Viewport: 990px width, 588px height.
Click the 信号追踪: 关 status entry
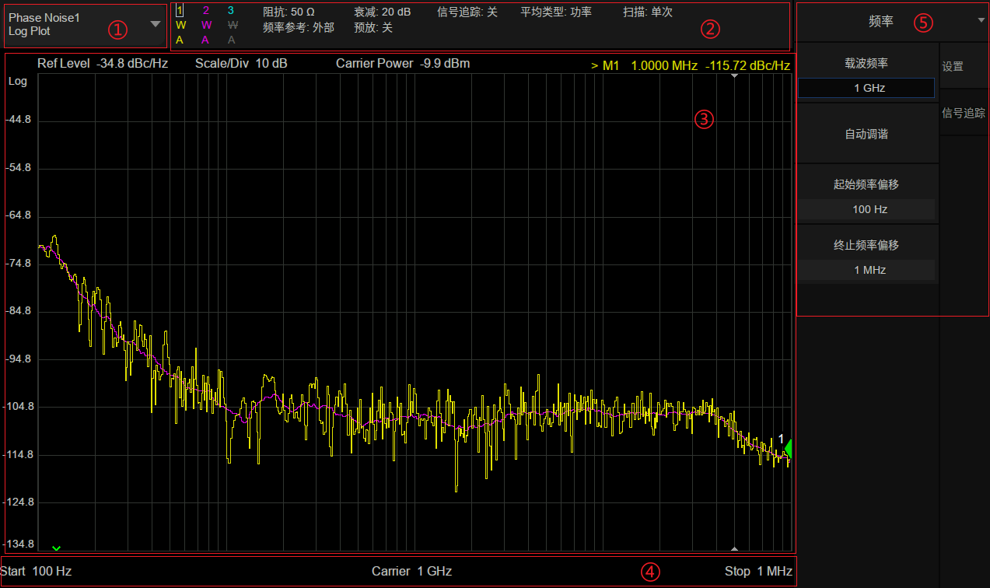coord(467,12)
